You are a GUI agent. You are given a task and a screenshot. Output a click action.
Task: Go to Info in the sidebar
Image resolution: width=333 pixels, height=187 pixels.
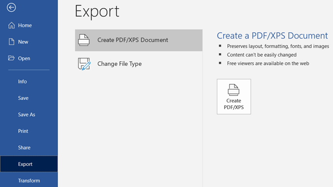pos(23,82)
